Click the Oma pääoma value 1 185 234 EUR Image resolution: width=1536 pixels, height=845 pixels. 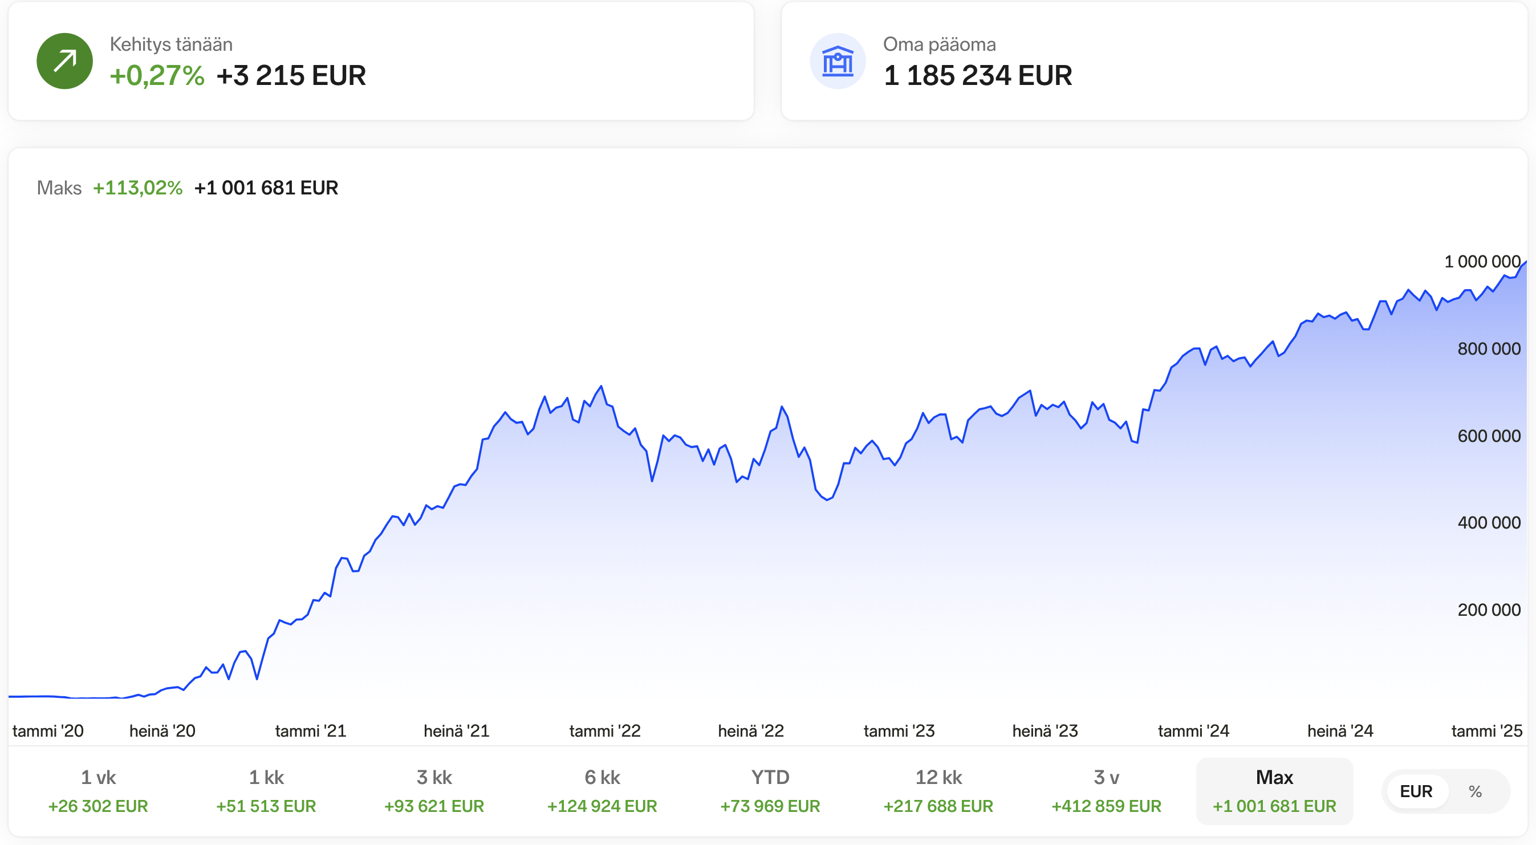click(x=977, y=76)
